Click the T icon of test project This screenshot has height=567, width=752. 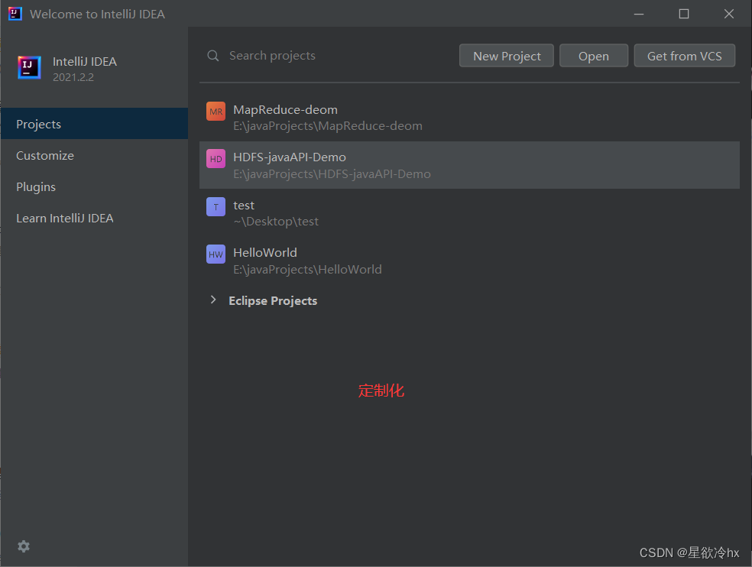(216, 207)
